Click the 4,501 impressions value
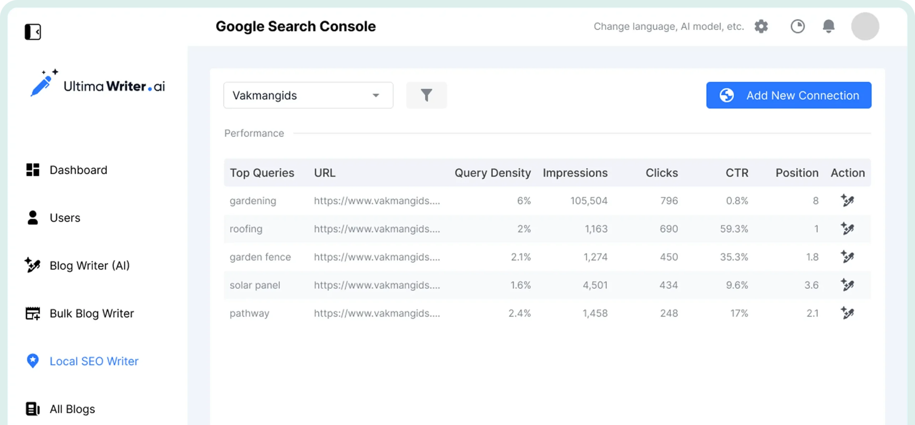The width and height of the screenshot is (915, 425). (595, 285)
